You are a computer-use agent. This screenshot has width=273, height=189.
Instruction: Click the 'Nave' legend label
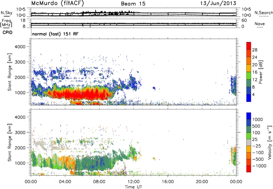(x=259, y=24)
